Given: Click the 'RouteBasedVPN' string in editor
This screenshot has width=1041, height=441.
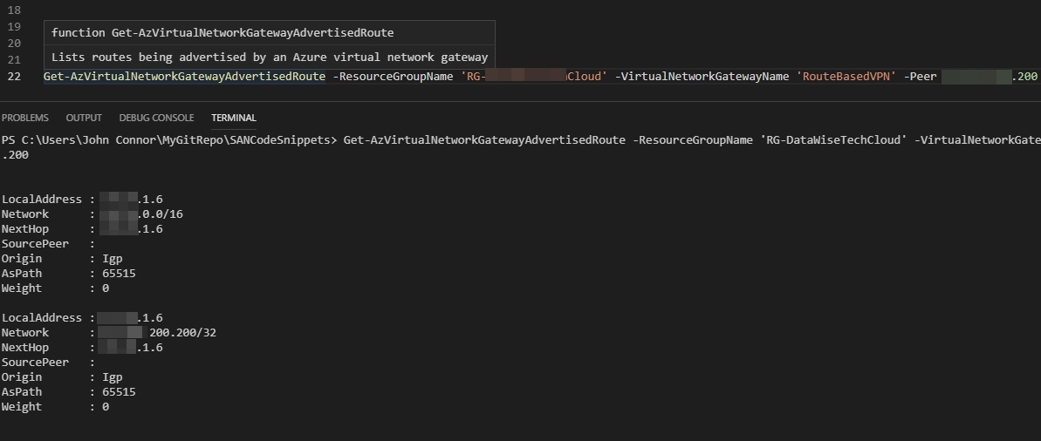Looking at the screenshot, I should coord(845,77).
